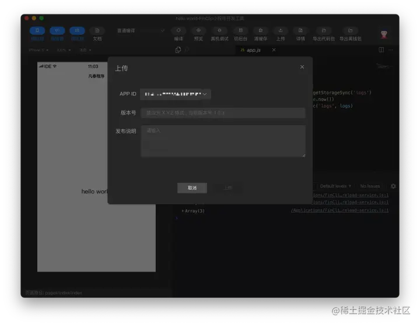This screenshot has height=325, width=420.
Task: Close the 上传 dialog with X
Action: pyautogui.click(x=302, y=67)
